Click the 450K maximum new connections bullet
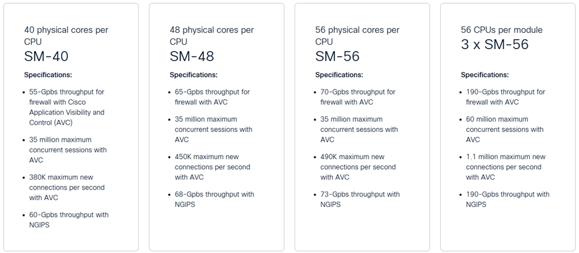 coord(212,167)
